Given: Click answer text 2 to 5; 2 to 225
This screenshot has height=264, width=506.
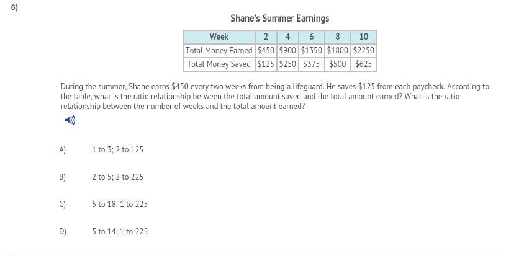Looking at the screenshot, I should [117, 177].
